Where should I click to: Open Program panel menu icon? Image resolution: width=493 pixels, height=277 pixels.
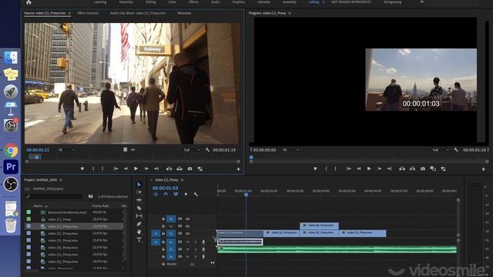[x=290, y=13]
